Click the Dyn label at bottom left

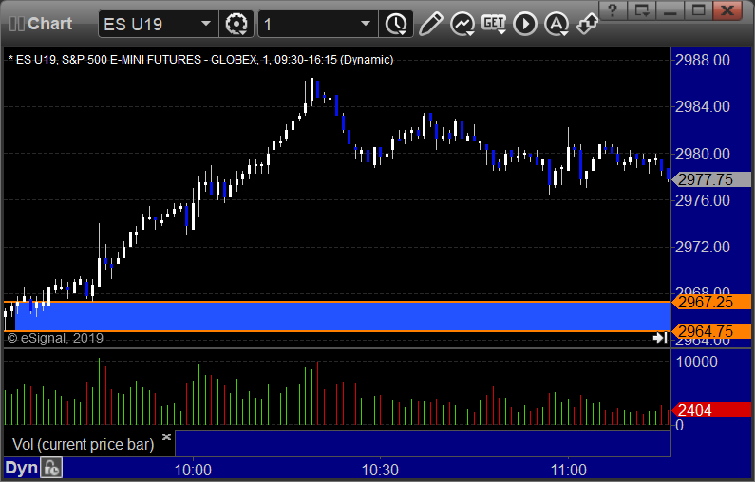point(21,468)
